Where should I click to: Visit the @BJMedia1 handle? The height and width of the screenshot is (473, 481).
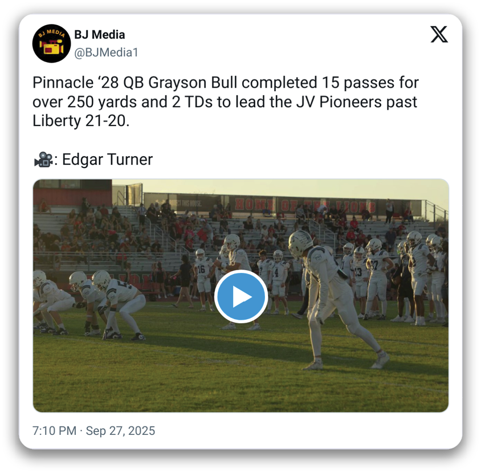pyautogui.click(x=106, y=52)
